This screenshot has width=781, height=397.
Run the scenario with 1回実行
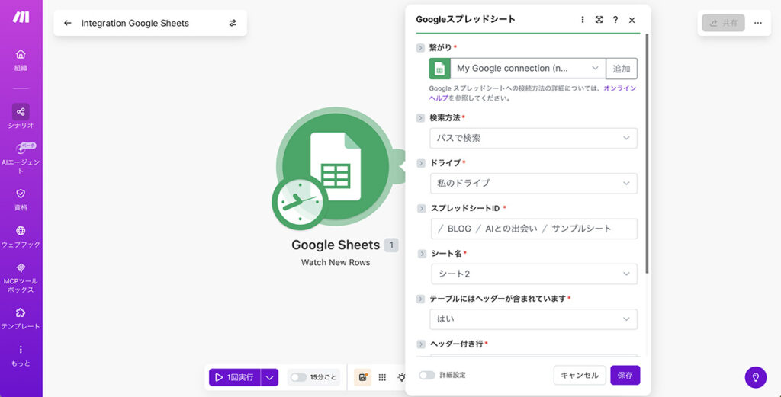point(235,378)
